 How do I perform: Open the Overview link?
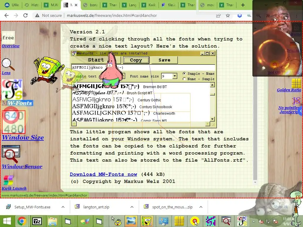(x=11, y=46)
